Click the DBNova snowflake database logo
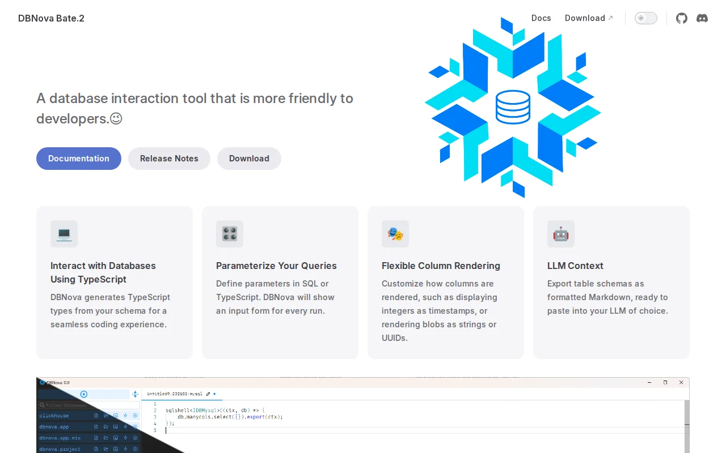The height and width of the screenshot is (453, 726). point(513,107)
